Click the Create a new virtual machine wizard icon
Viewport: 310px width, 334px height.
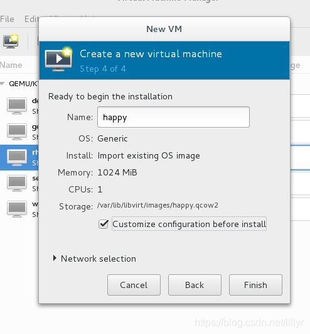(58, 58)
